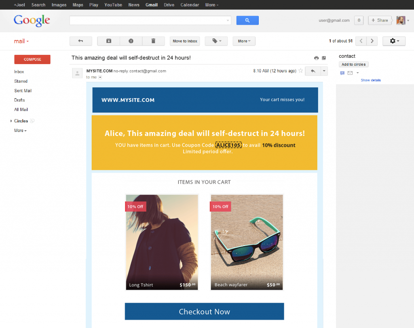Switch to Gmail in the top bar

pyautogui.click(x=151, y=4)
